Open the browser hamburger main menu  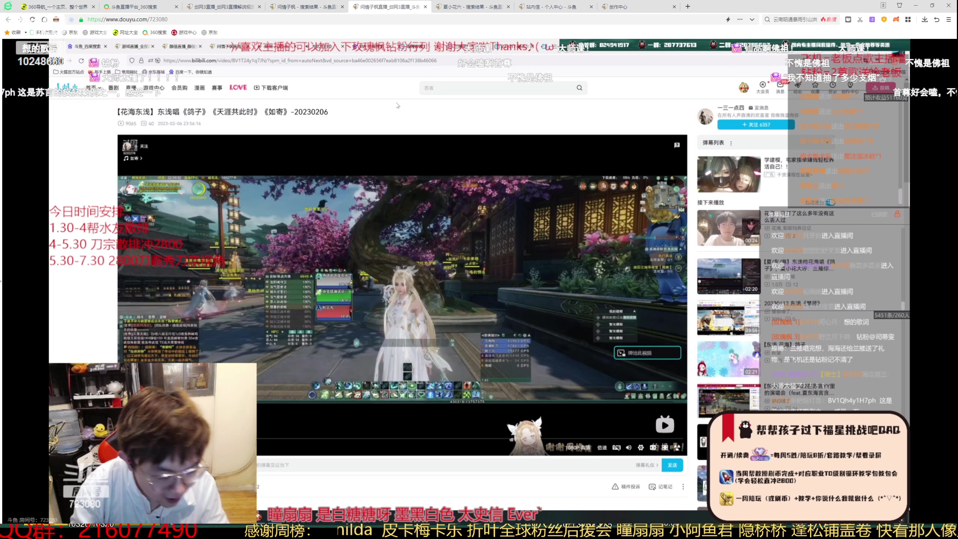pos(949,19)
